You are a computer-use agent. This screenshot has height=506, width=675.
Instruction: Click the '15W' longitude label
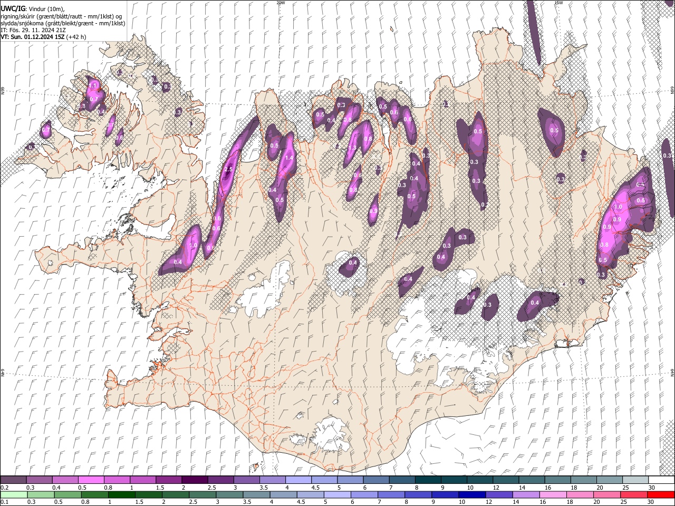[x=558, y=3]
